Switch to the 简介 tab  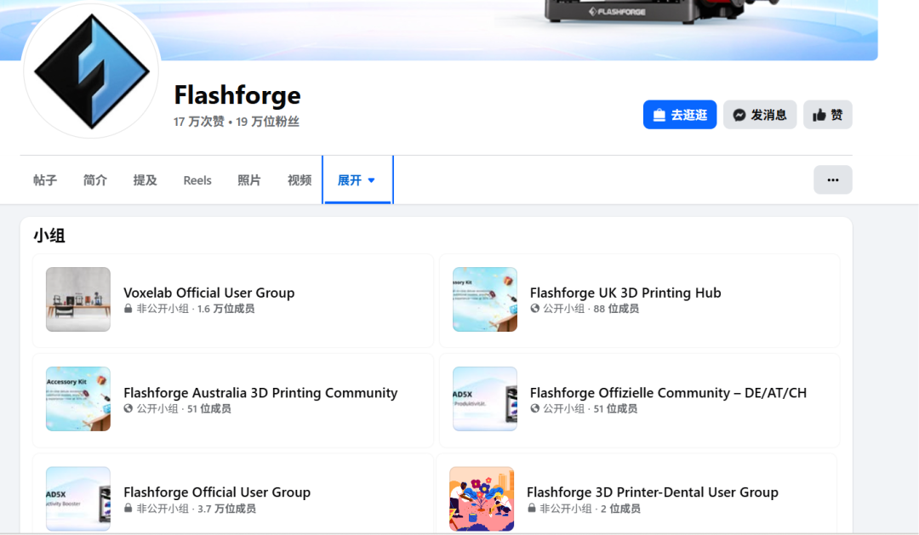click(x=95, y=180)
